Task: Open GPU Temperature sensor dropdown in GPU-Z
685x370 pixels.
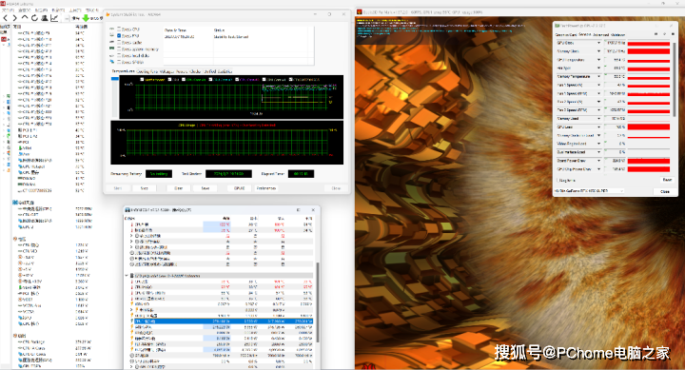Action: click(x=599, y=60)
